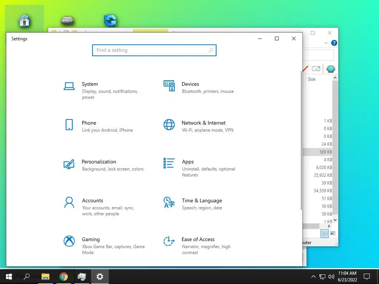Select the file row sized 589 KB
Viewport: 379px width, 284px height.
317,152
